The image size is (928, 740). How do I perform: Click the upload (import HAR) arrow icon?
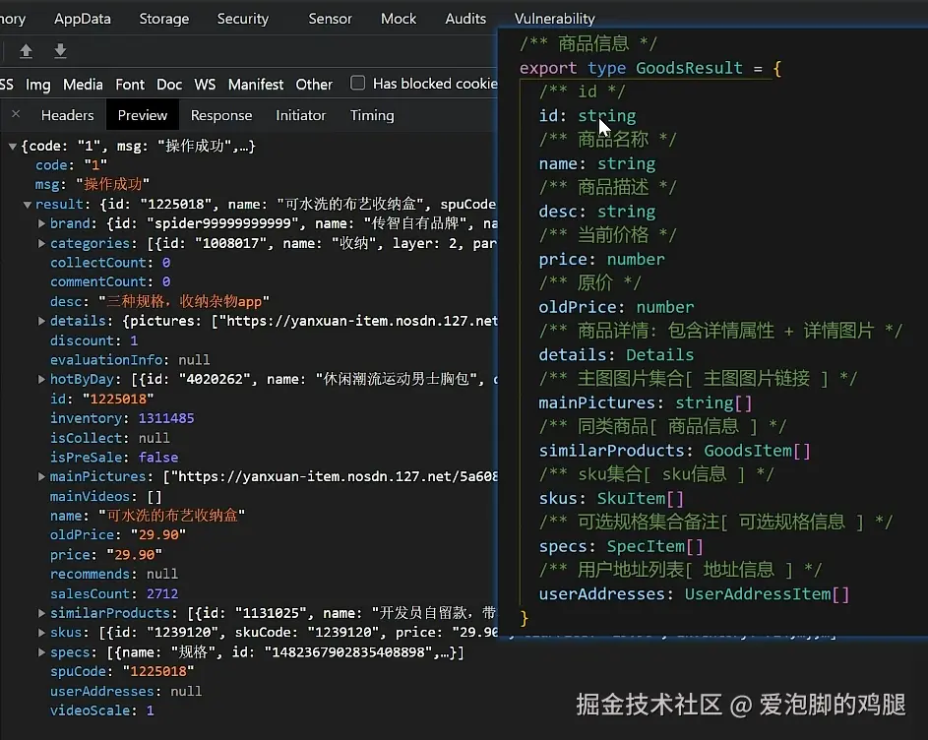pos(26,51)
